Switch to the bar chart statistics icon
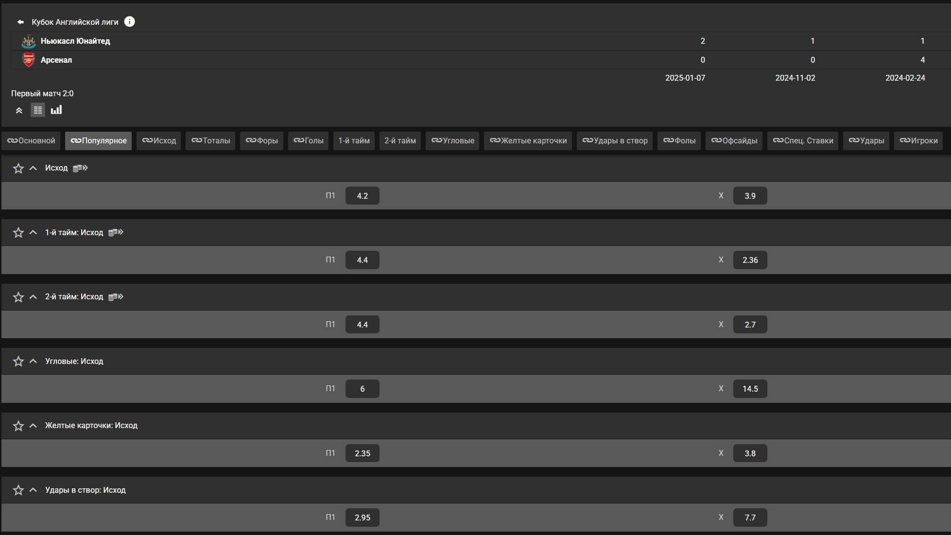This screenshot has height=535, width=951. tap(56, 110)
